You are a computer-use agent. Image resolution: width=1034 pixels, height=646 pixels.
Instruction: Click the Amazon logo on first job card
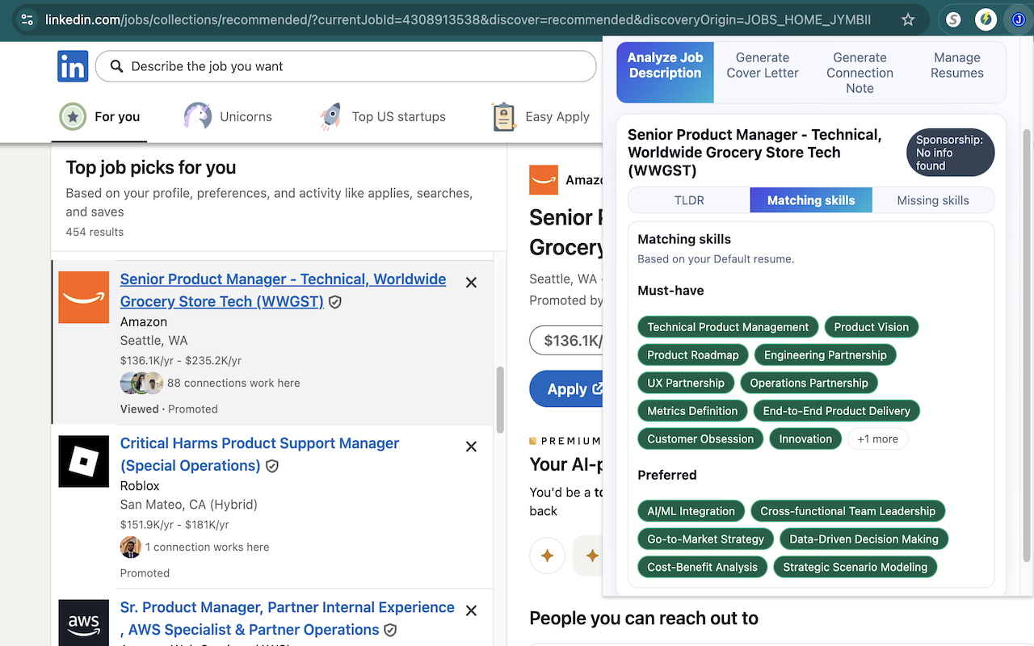(84, 297)
